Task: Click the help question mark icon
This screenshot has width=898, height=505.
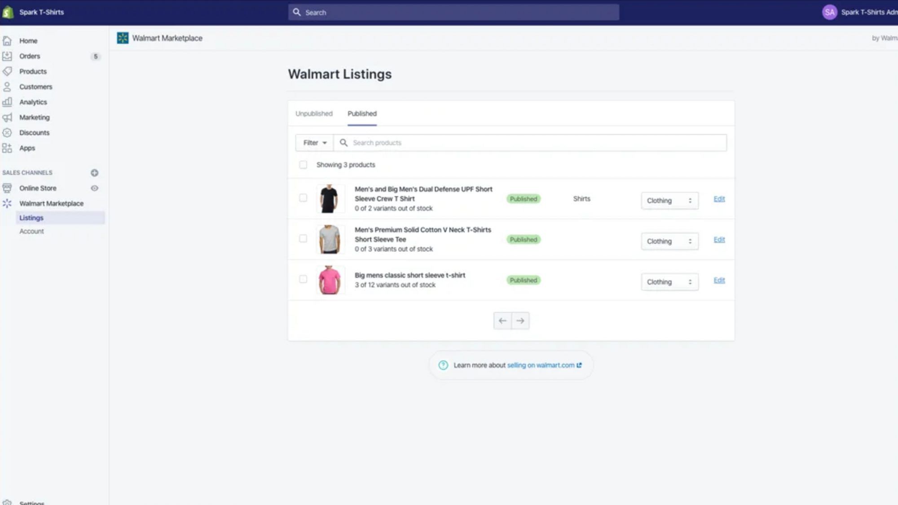Action: click(443, 365)
